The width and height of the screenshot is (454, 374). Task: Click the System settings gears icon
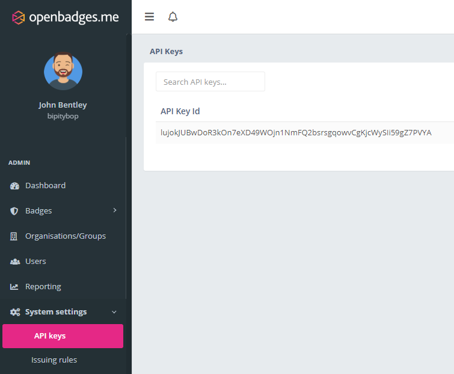tap(15, 312)
